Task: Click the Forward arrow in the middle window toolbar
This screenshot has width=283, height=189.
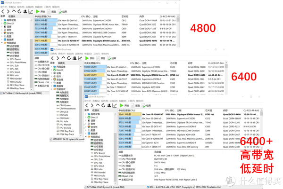Action: [58, 58]
